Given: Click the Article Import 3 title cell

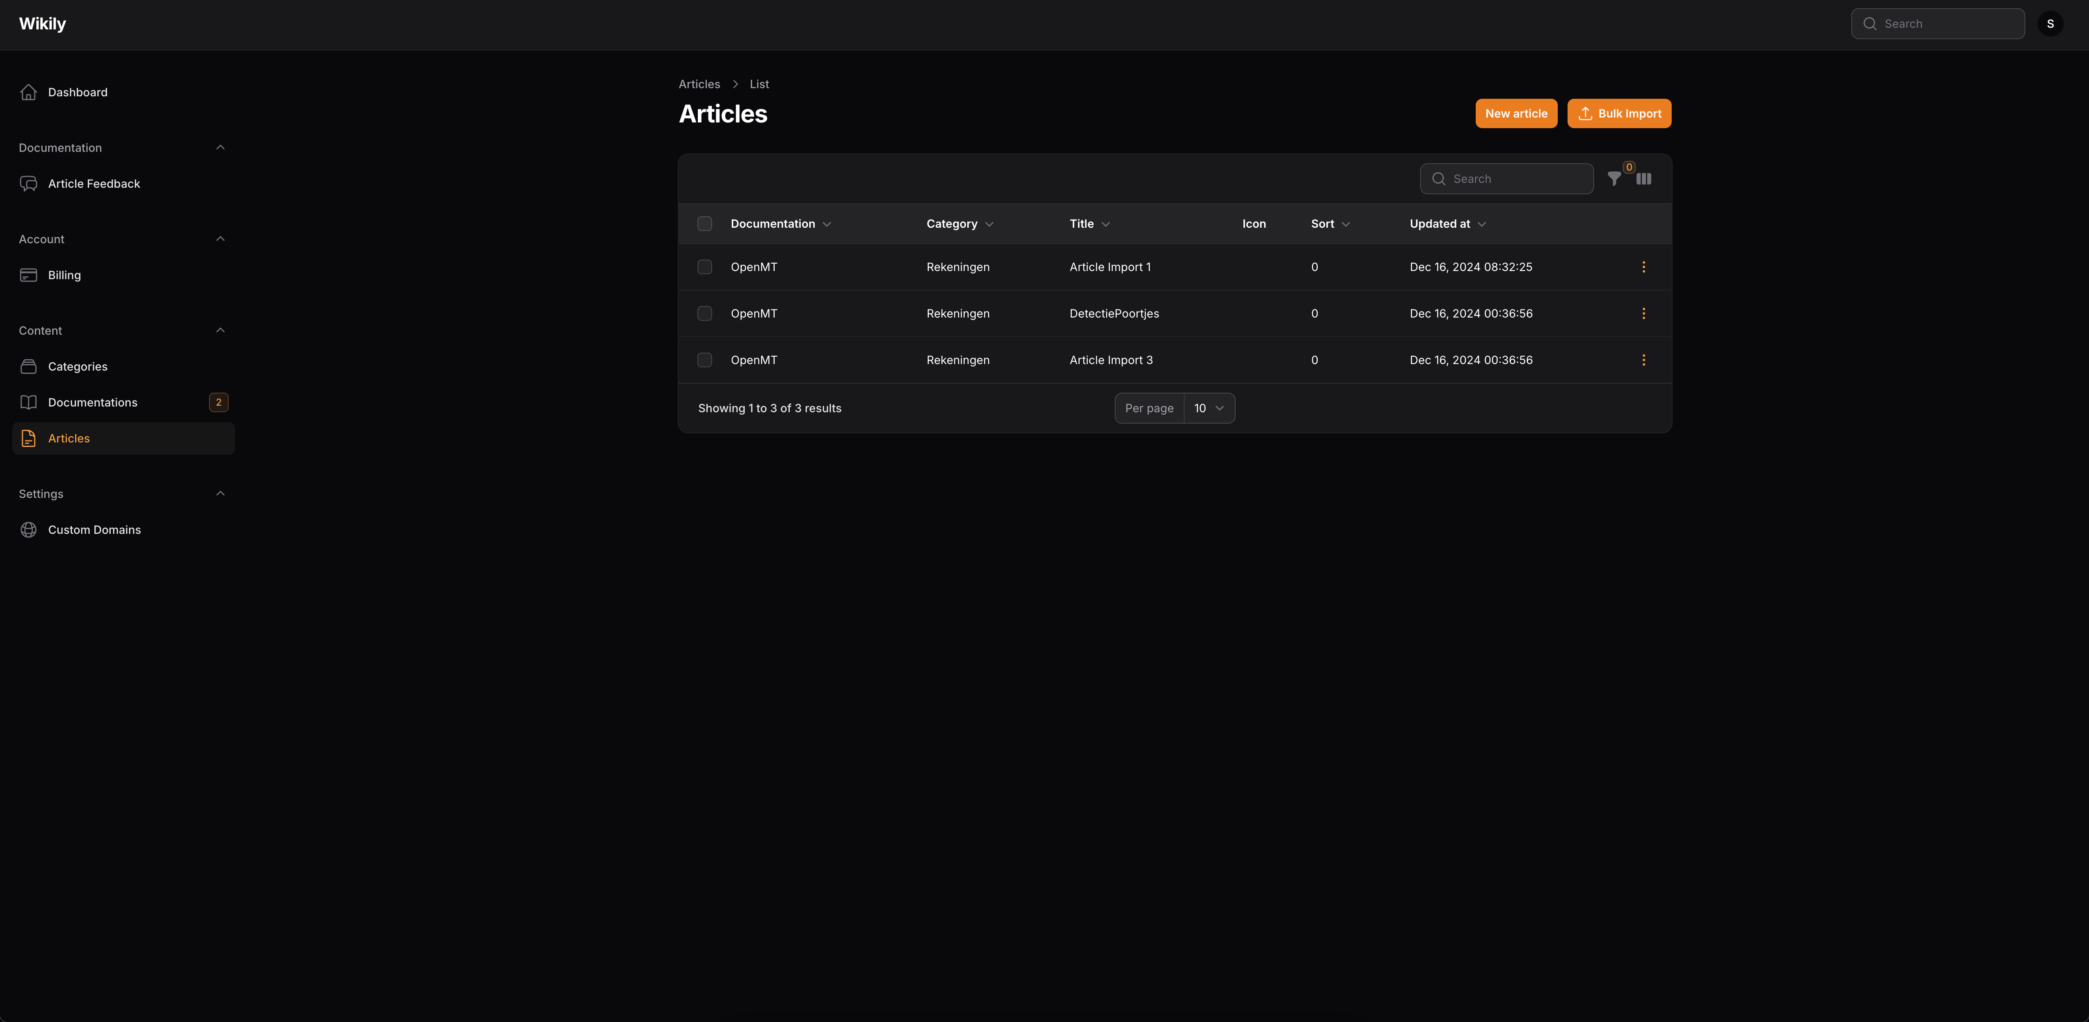Looking at the screenshot, I should 1110,360.
